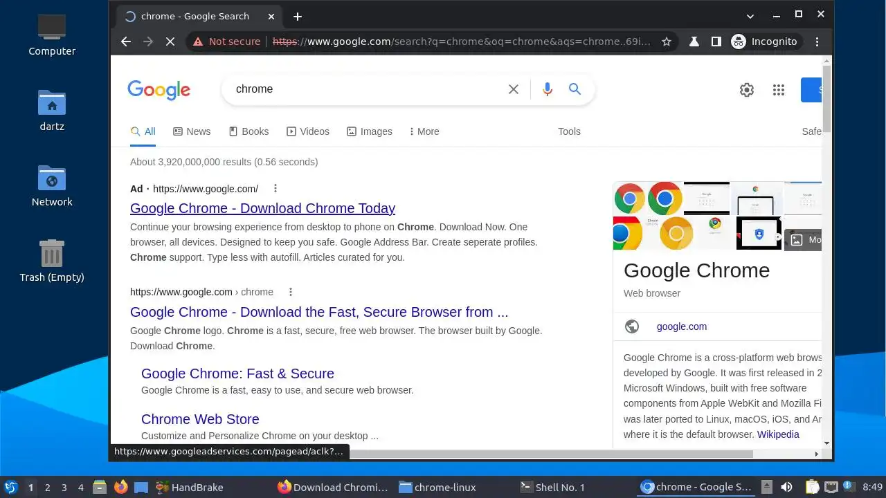Open 'Google Chrome: Fast & Secure' sitelink

coord(237,373)
